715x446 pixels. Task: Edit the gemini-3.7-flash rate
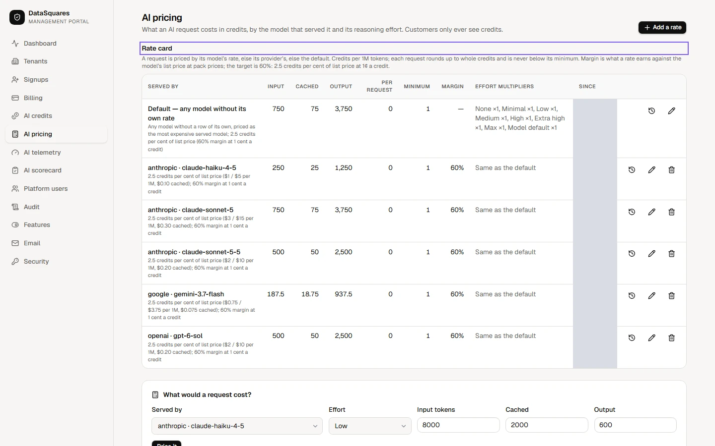pyautogui.click(x=651, y=296)
